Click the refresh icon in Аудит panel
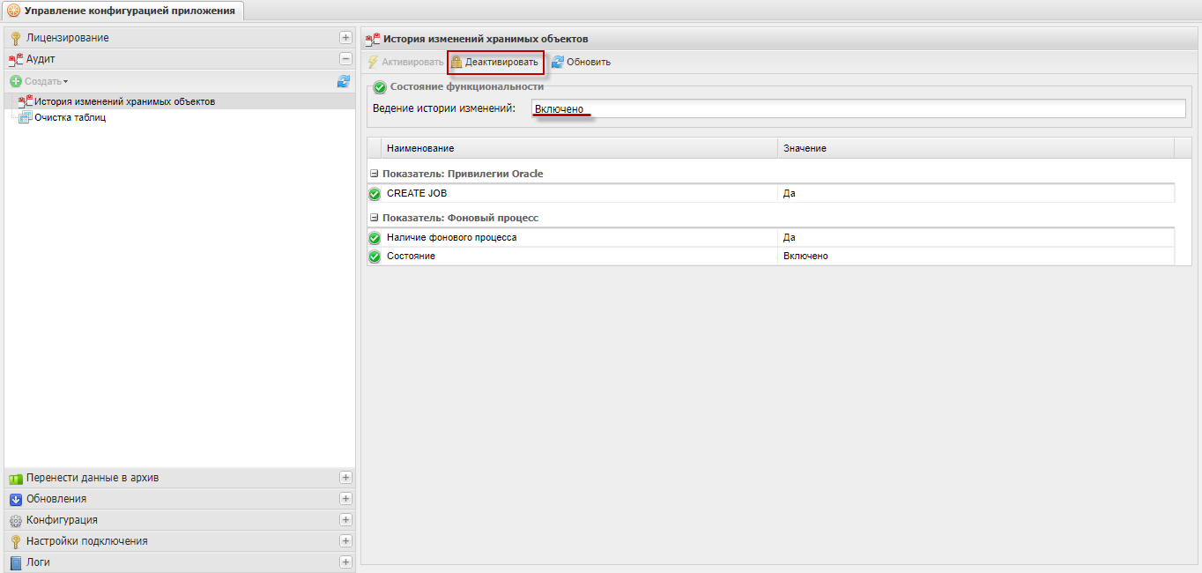 point(344,81)
